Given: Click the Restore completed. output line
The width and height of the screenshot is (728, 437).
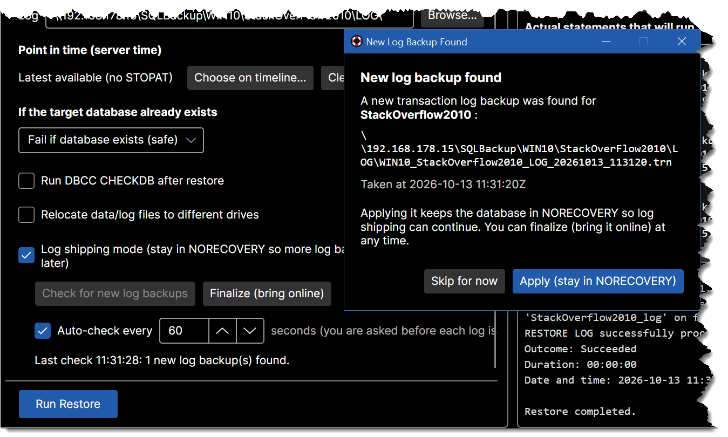Looking at the screenshot, I should pyautogui.click(x=580, y=411).
